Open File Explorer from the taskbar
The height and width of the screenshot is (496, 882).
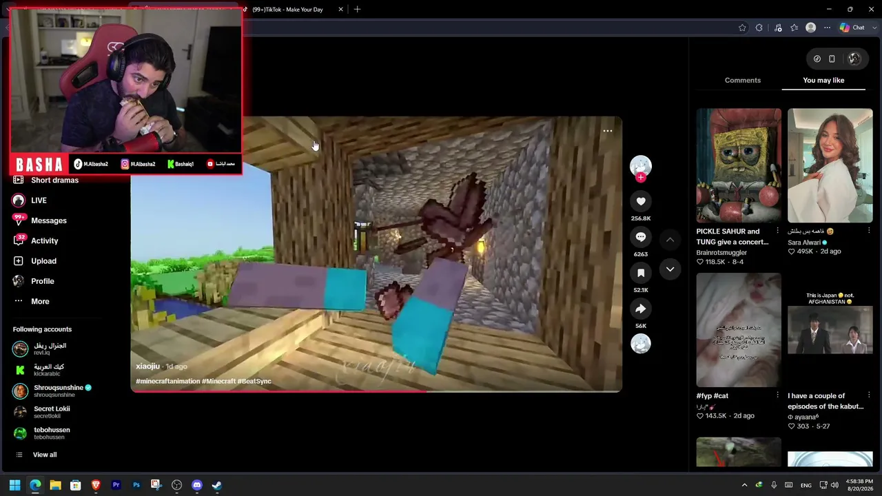point(55,485)
